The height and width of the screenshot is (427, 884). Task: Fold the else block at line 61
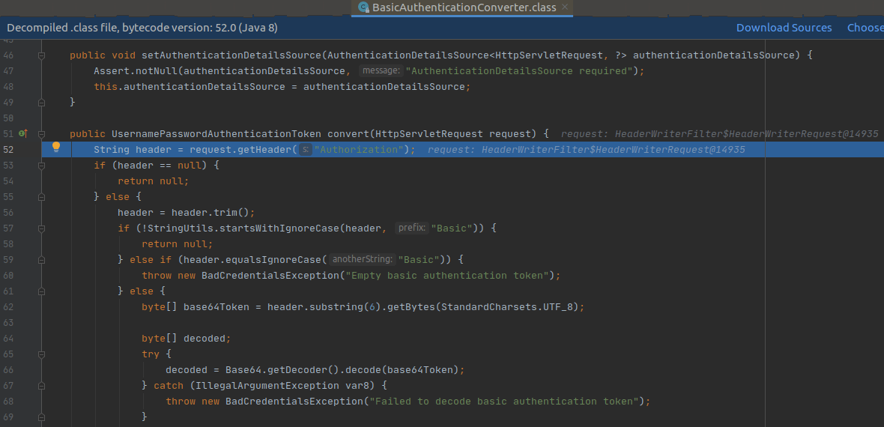click(x=41, y=291)
